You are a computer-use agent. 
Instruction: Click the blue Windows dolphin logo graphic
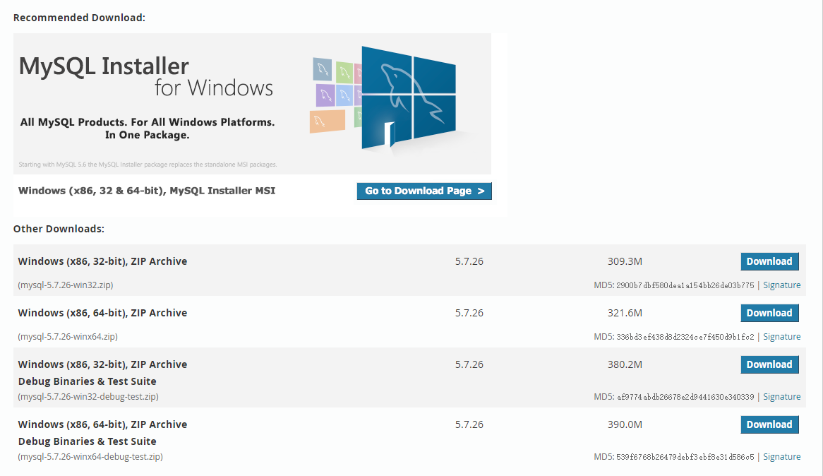point(409,99)
